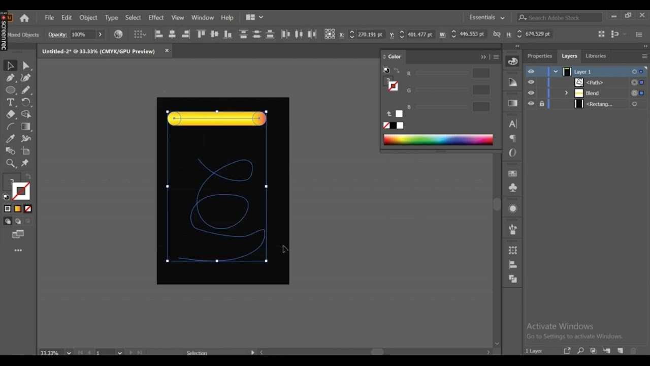Open the Transform panel dock icon
Screen dimensions: 650x366
click(x=513, y=251)
